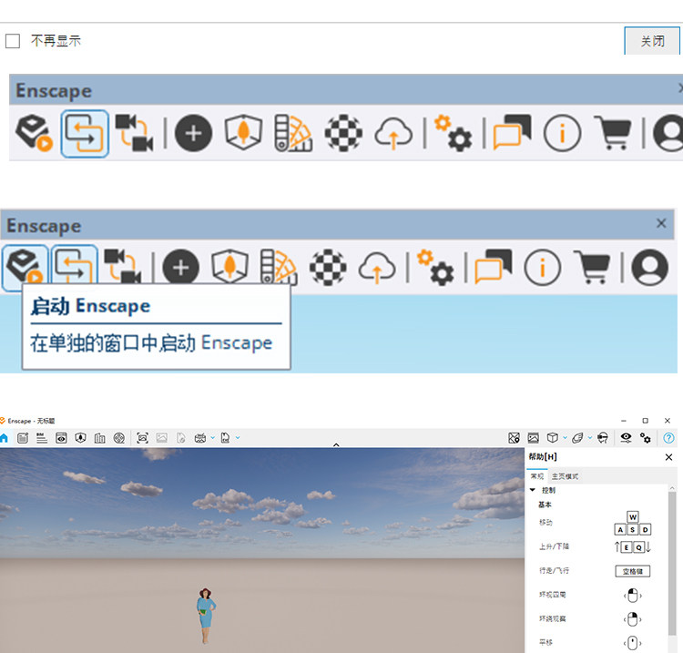This screenshot has height=653, width=683.
Task: Toggle the VR headset icon in Enscape window
Action: [603, 438]
